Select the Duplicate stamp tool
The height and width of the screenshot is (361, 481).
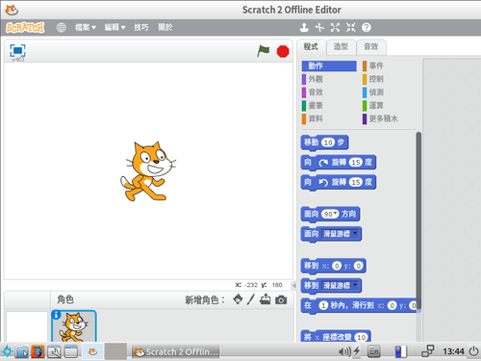[x=304, y=28]
